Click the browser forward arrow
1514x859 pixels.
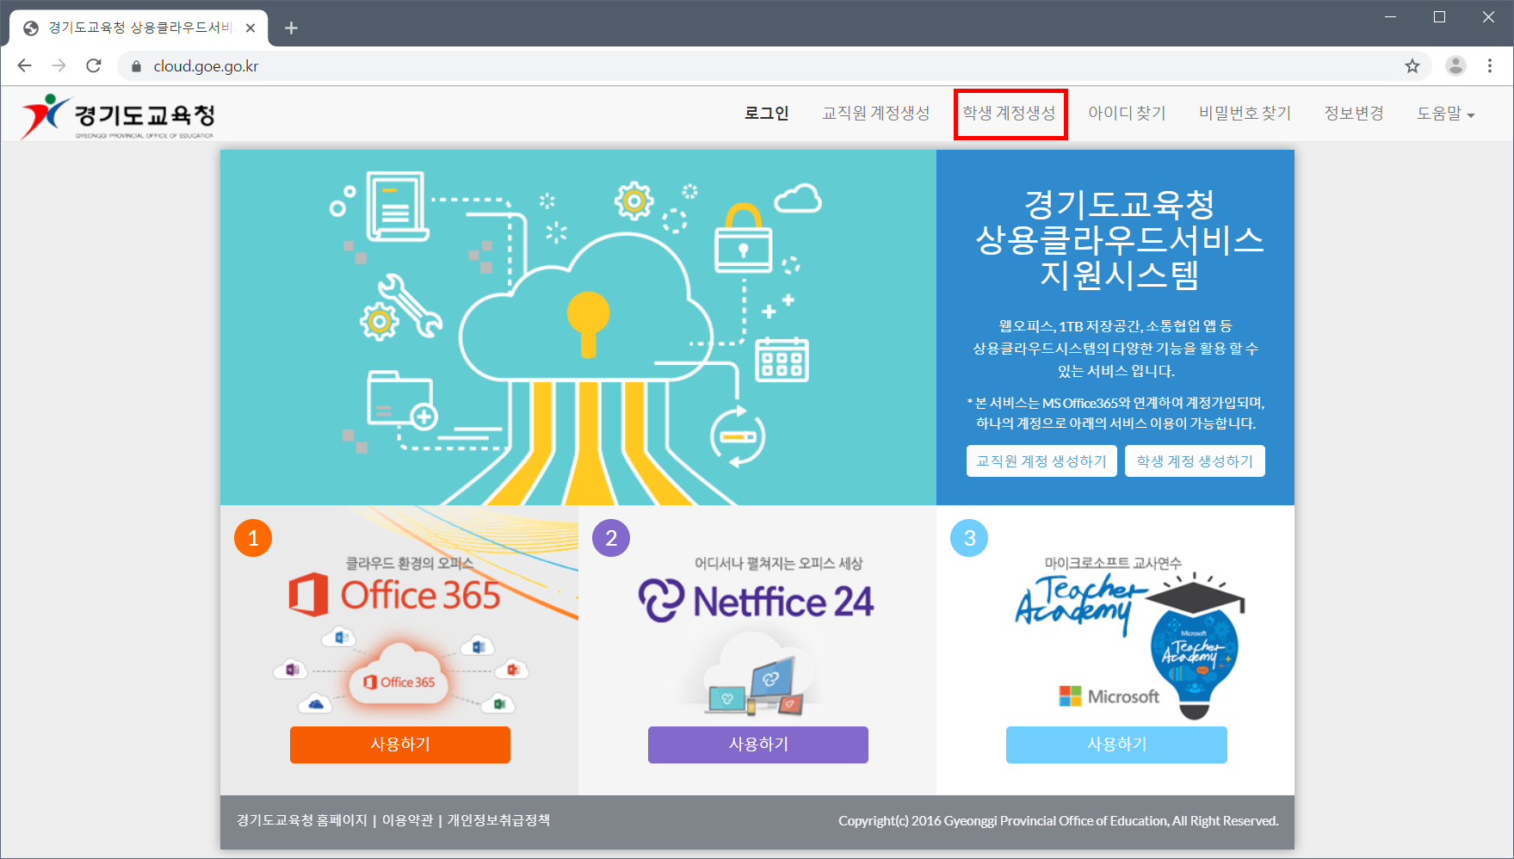point(59,65)
